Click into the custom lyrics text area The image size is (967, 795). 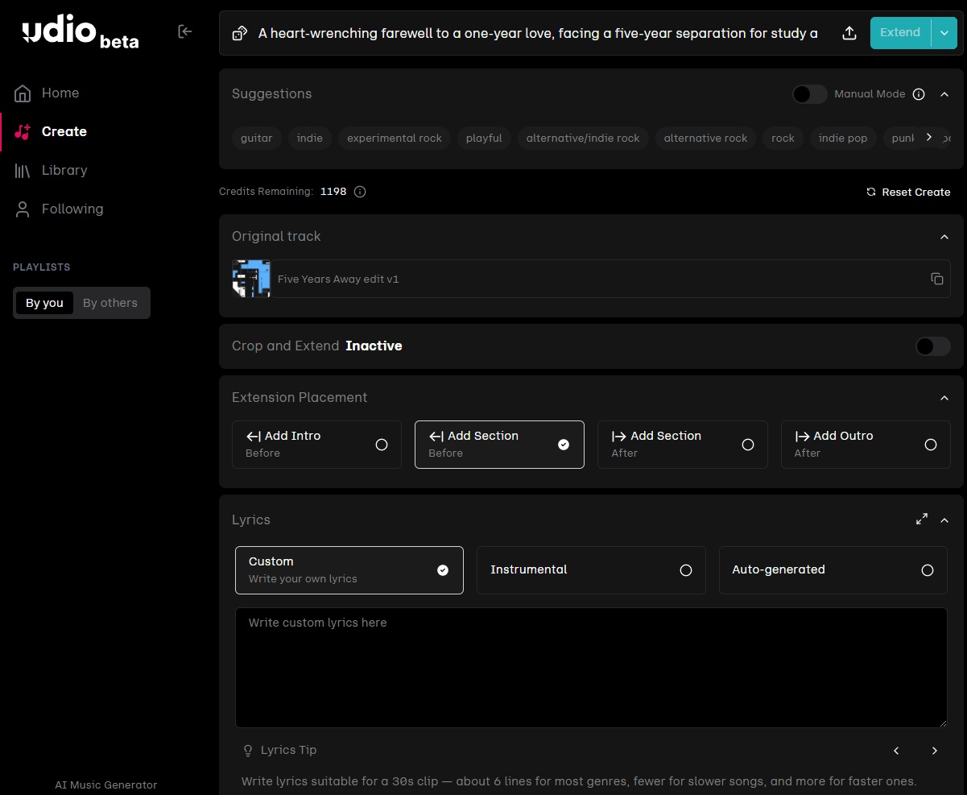pyautogui.click(x=591, y=667)
